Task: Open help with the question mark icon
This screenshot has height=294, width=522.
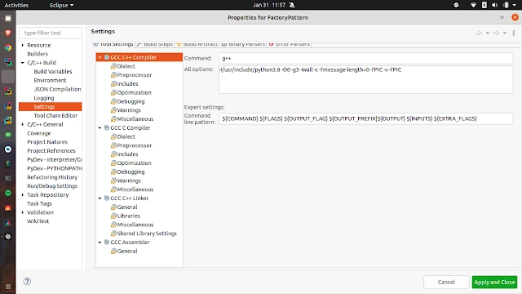Action: (x=27, y=281)
